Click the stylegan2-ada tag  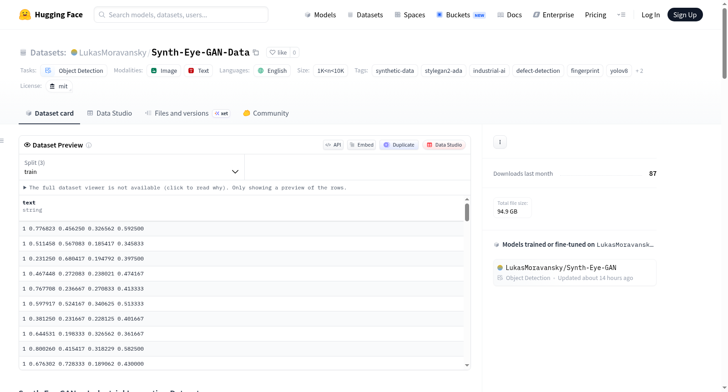point(443,71)
